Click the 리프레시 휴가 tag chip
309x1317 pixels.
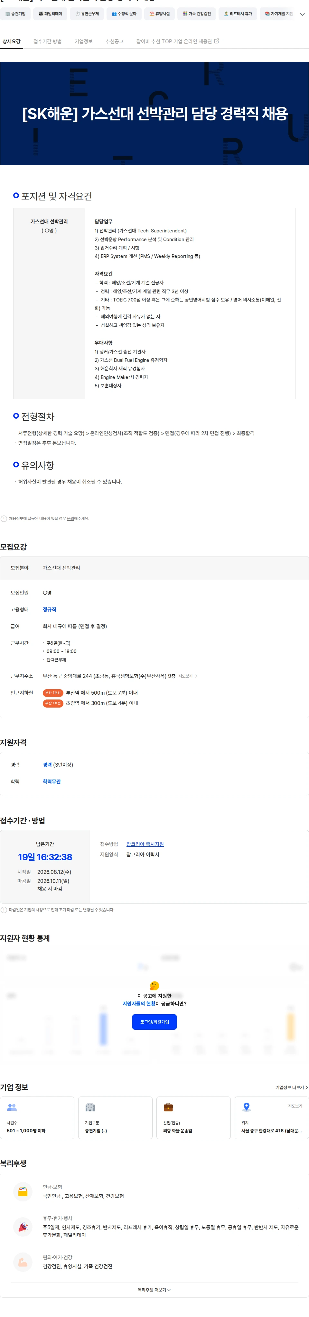click(238, 14)
